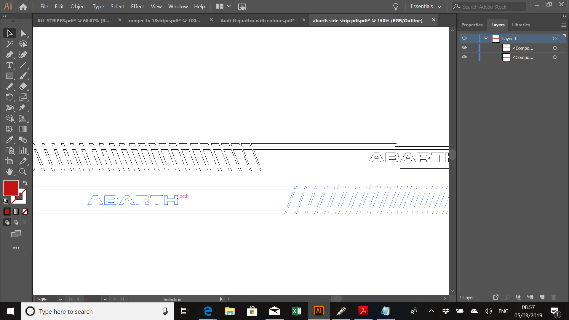Viewport: 569px width, 320px height.
Task: Open the Object menu
Action: [x=78, y=6]
